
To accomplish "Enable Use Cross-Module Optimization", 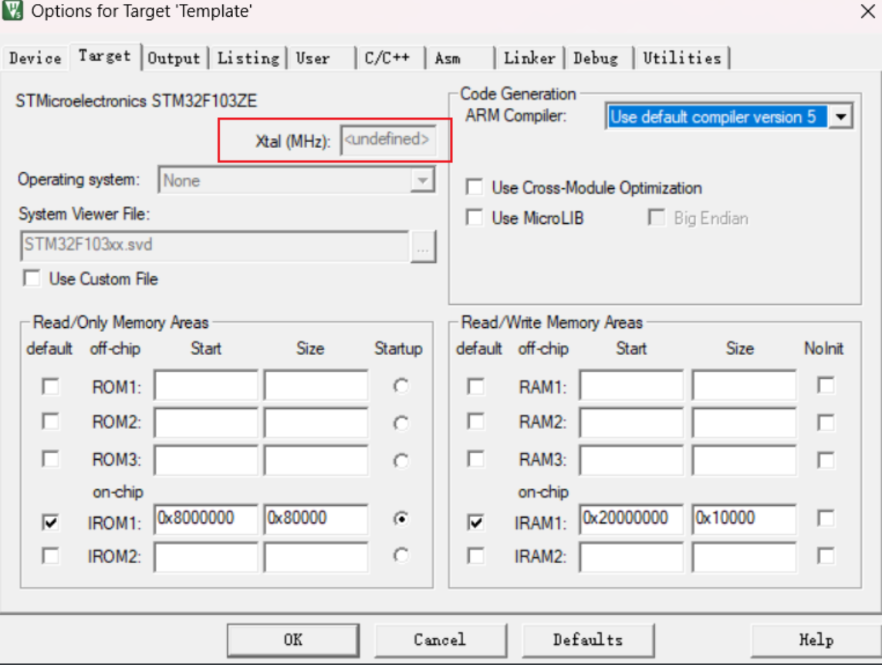I will (475, 187).
